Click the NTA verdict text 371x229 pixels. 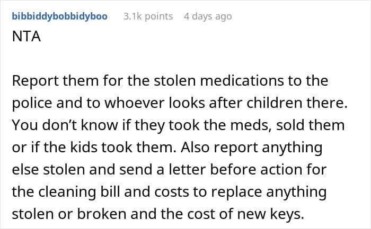[x=26, y=36]
